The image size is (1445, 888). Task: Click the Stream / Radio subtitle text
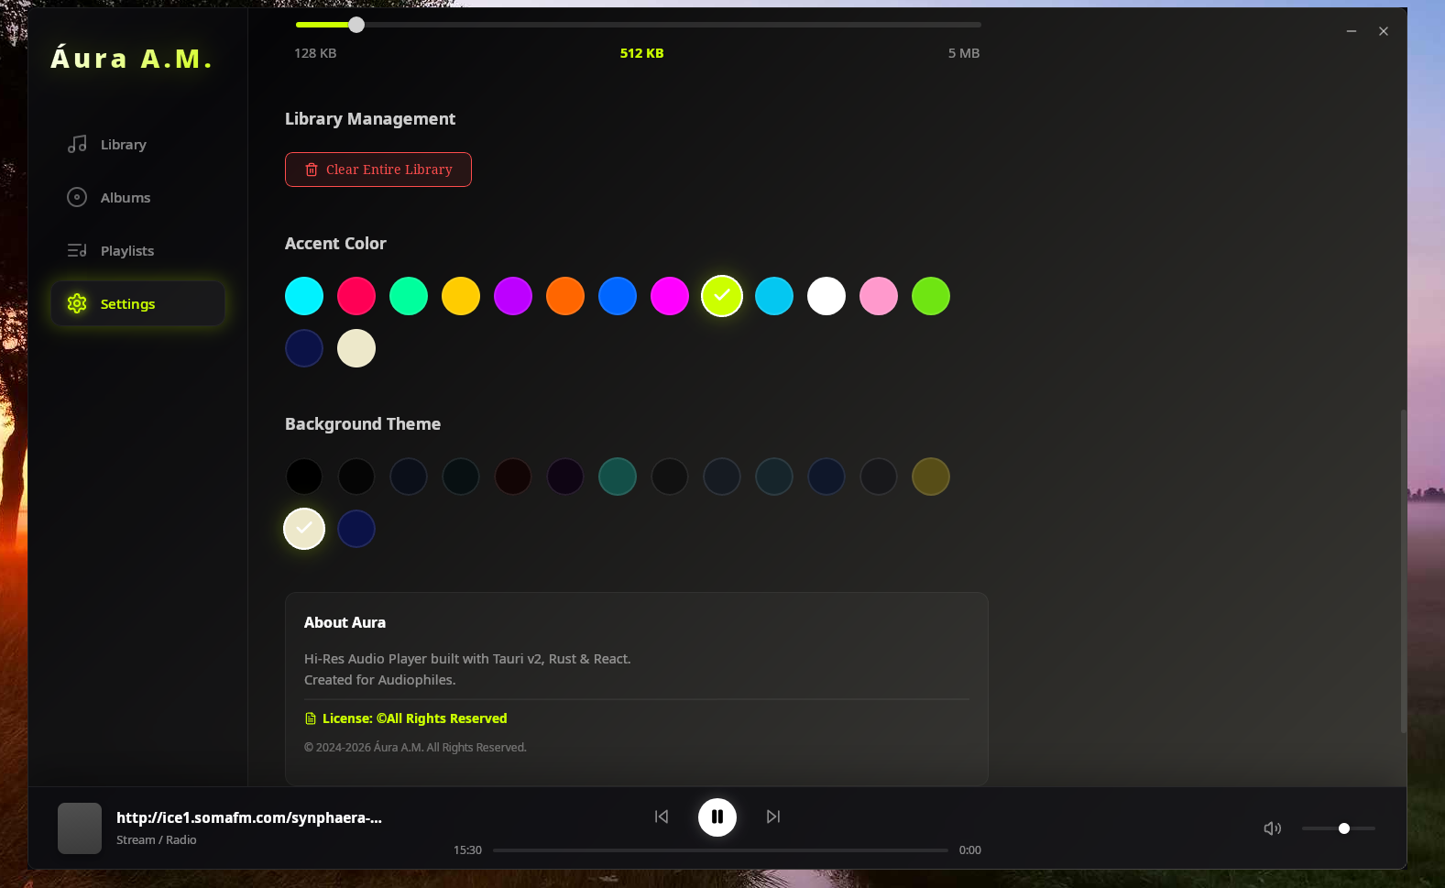[157, 840]
